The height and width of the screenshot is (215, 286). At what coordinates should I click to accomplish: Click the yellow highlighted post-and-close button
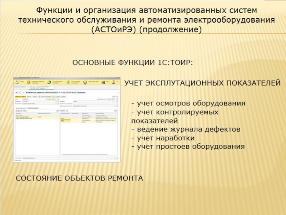pos(20,97)
